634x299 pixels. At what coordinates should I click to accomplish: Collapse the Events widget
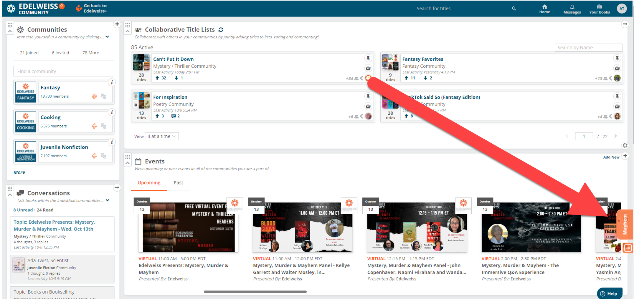(x=128, y=163)
